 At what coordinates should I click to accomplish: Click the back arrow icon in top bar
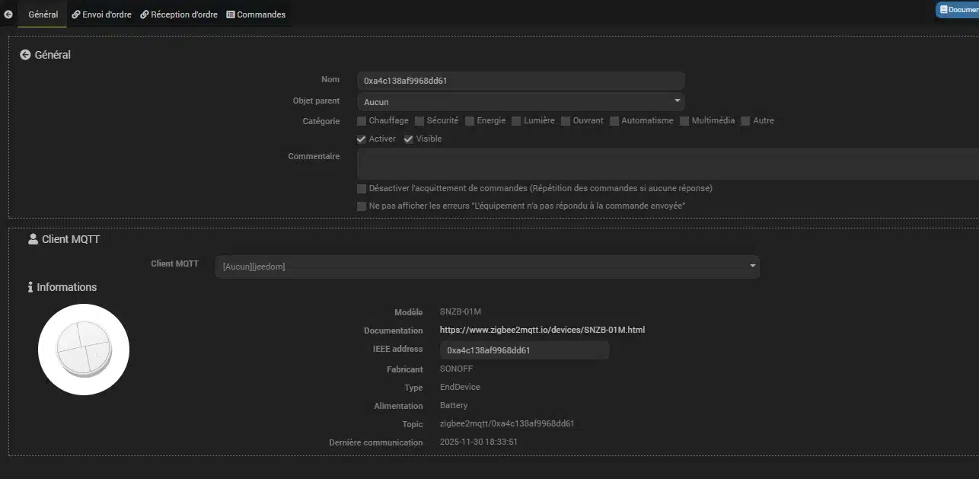point(8,14)
